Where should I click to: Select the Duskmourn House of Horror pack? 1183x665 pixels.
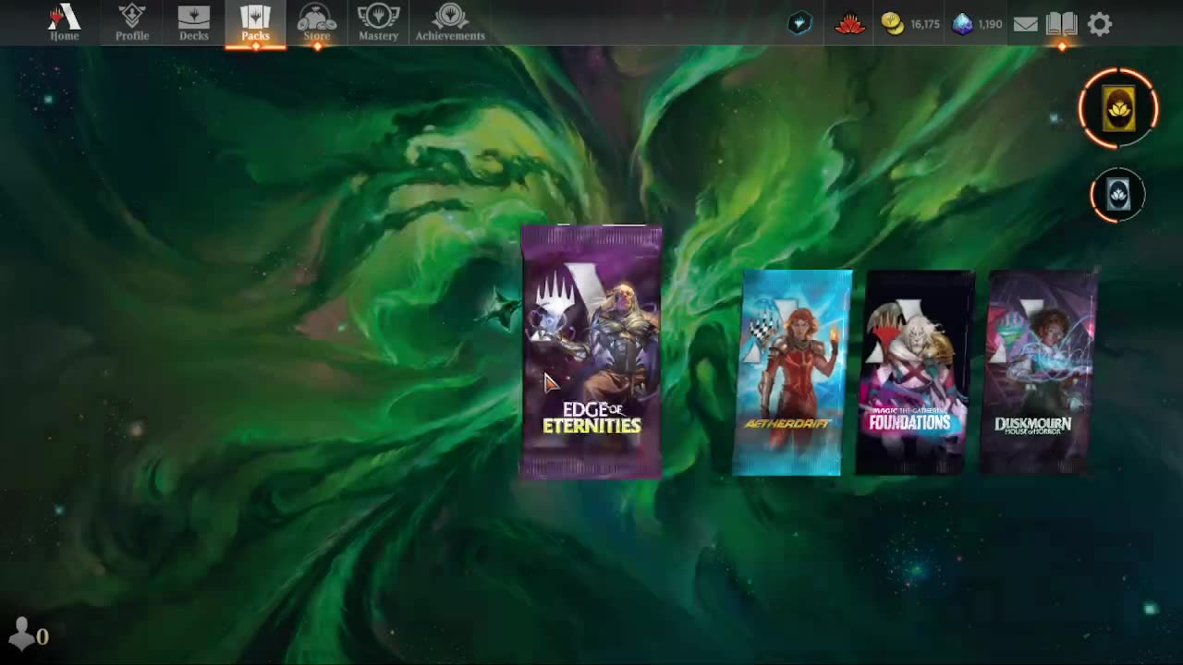(1039, 372)
